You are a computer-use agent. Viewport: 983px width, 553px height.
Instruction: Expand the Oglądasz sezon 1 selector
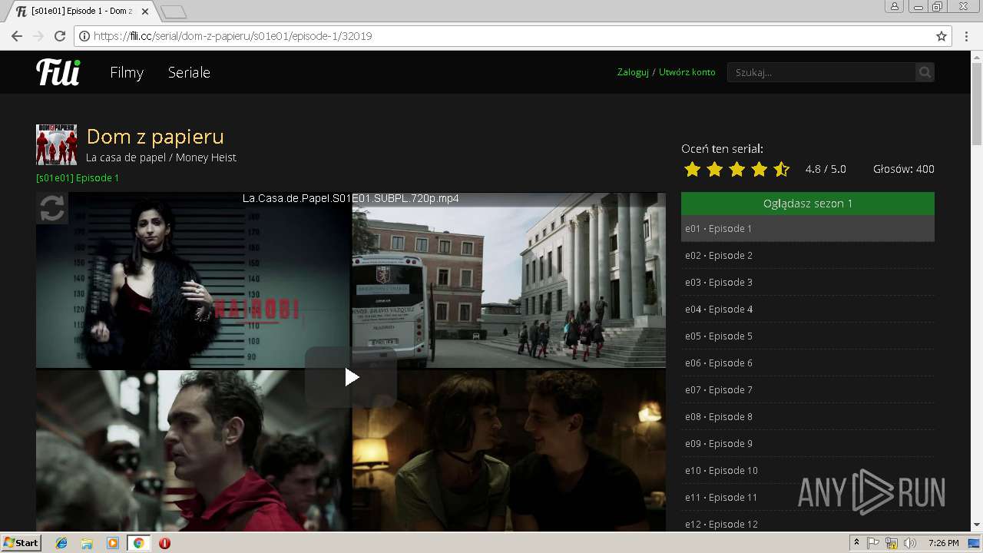coord(808,204)
